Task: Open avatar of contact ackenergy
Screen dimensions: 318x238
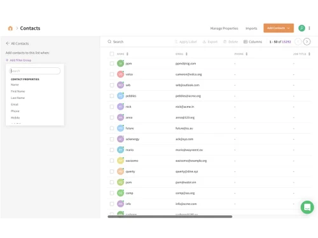Action: [x=120, y=139]
